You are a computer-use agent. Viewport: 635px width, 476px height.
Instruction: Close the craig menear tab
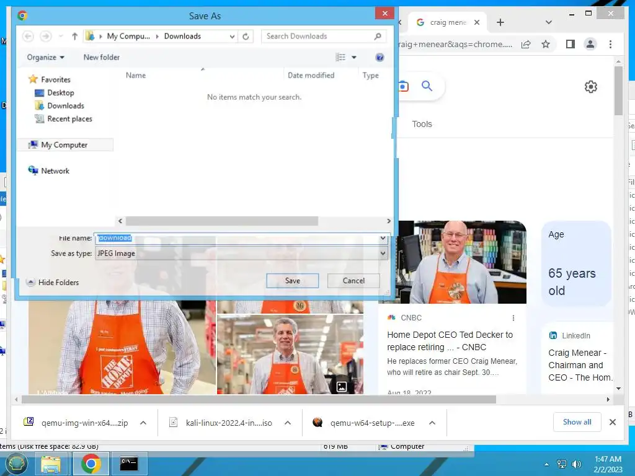click(477, 22)
